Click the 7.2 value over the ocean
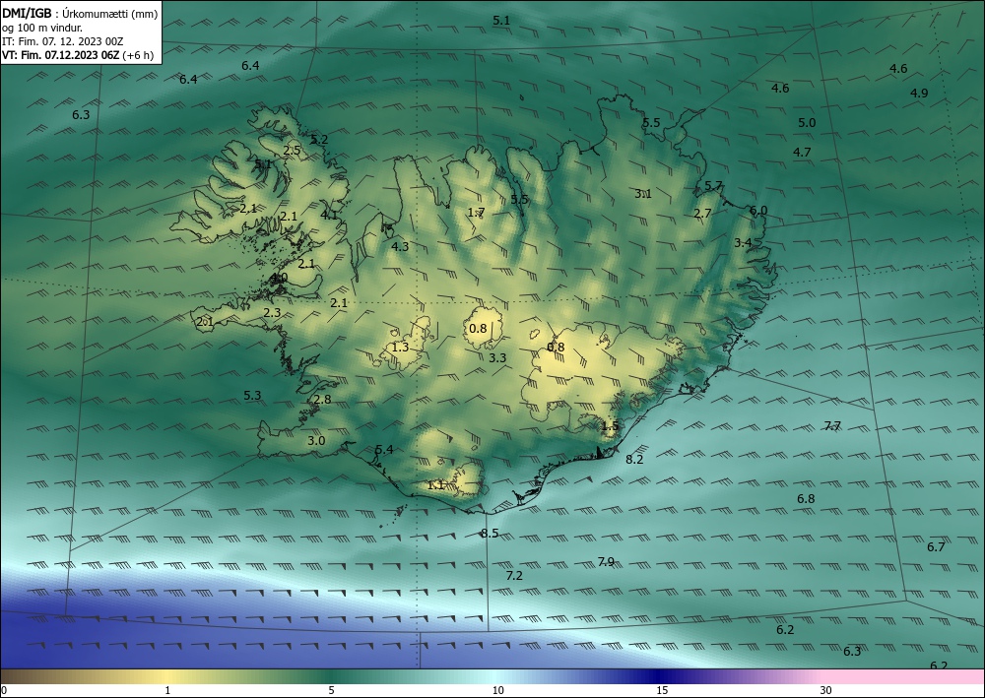Image resolution: width=985 pixels, height=698 pixels. click(x=514, y=575)
